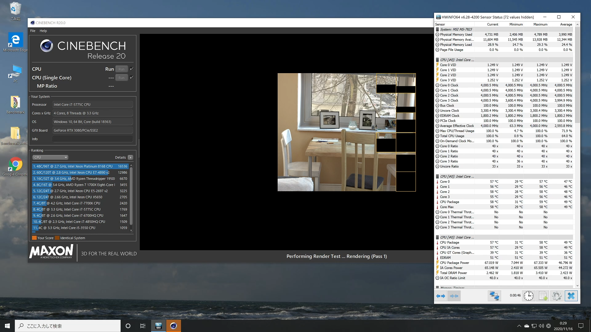The image size is (591, 332).
Task: Open HWiNFO sensor settings gear
Action: [x=557, y=296]
